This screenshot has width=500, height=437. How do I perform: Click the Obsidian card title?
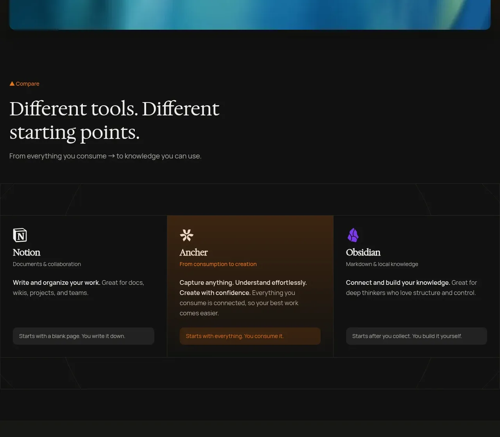pos(363,252)
